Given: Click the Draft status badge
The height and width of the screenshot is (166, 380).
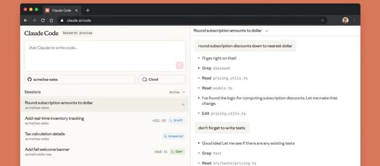Looking at the screenshot, I should tap(176, 121).
